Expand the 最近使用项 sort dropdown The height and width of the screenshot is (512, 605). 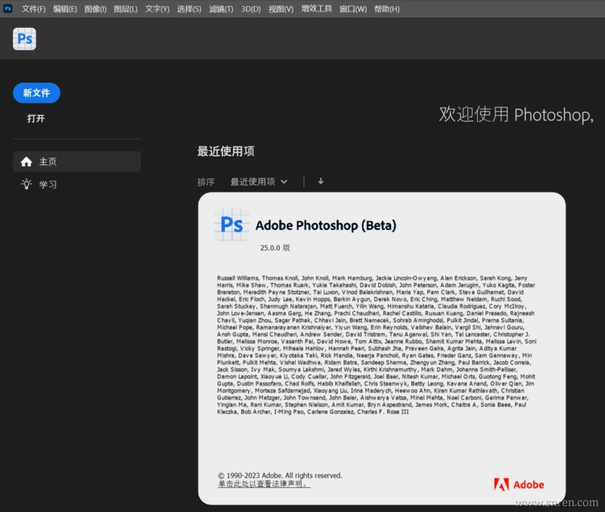pyautogui.click(x=259, y=182)
